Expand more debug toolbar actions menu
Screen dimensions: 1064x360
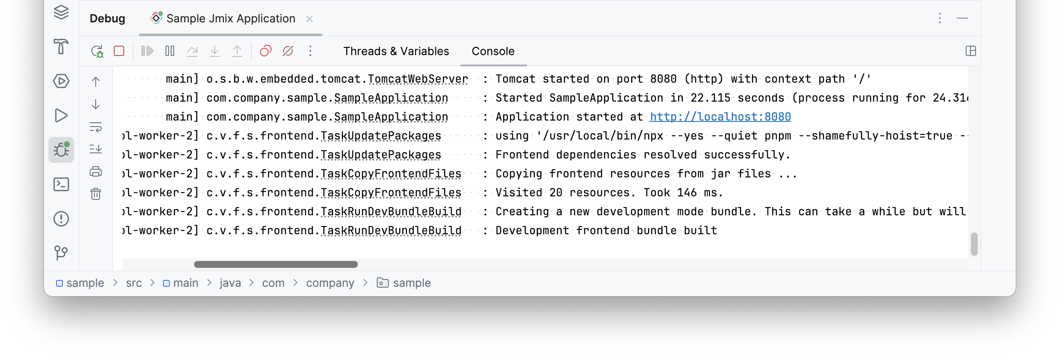coord(310,51)
